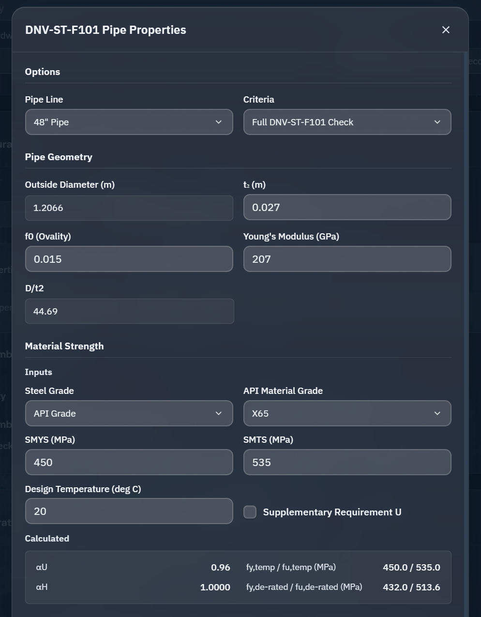481x617 pixels.
Task: Click the Outside Diameter field
Action: click(129, 208)
